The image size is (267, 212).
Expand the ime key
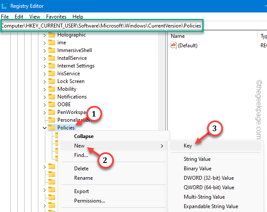point(44,43)
